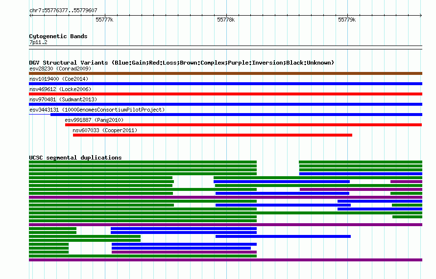
Task: Open the nsv607033 (Cooper2011) label
Action: [105, 130]
